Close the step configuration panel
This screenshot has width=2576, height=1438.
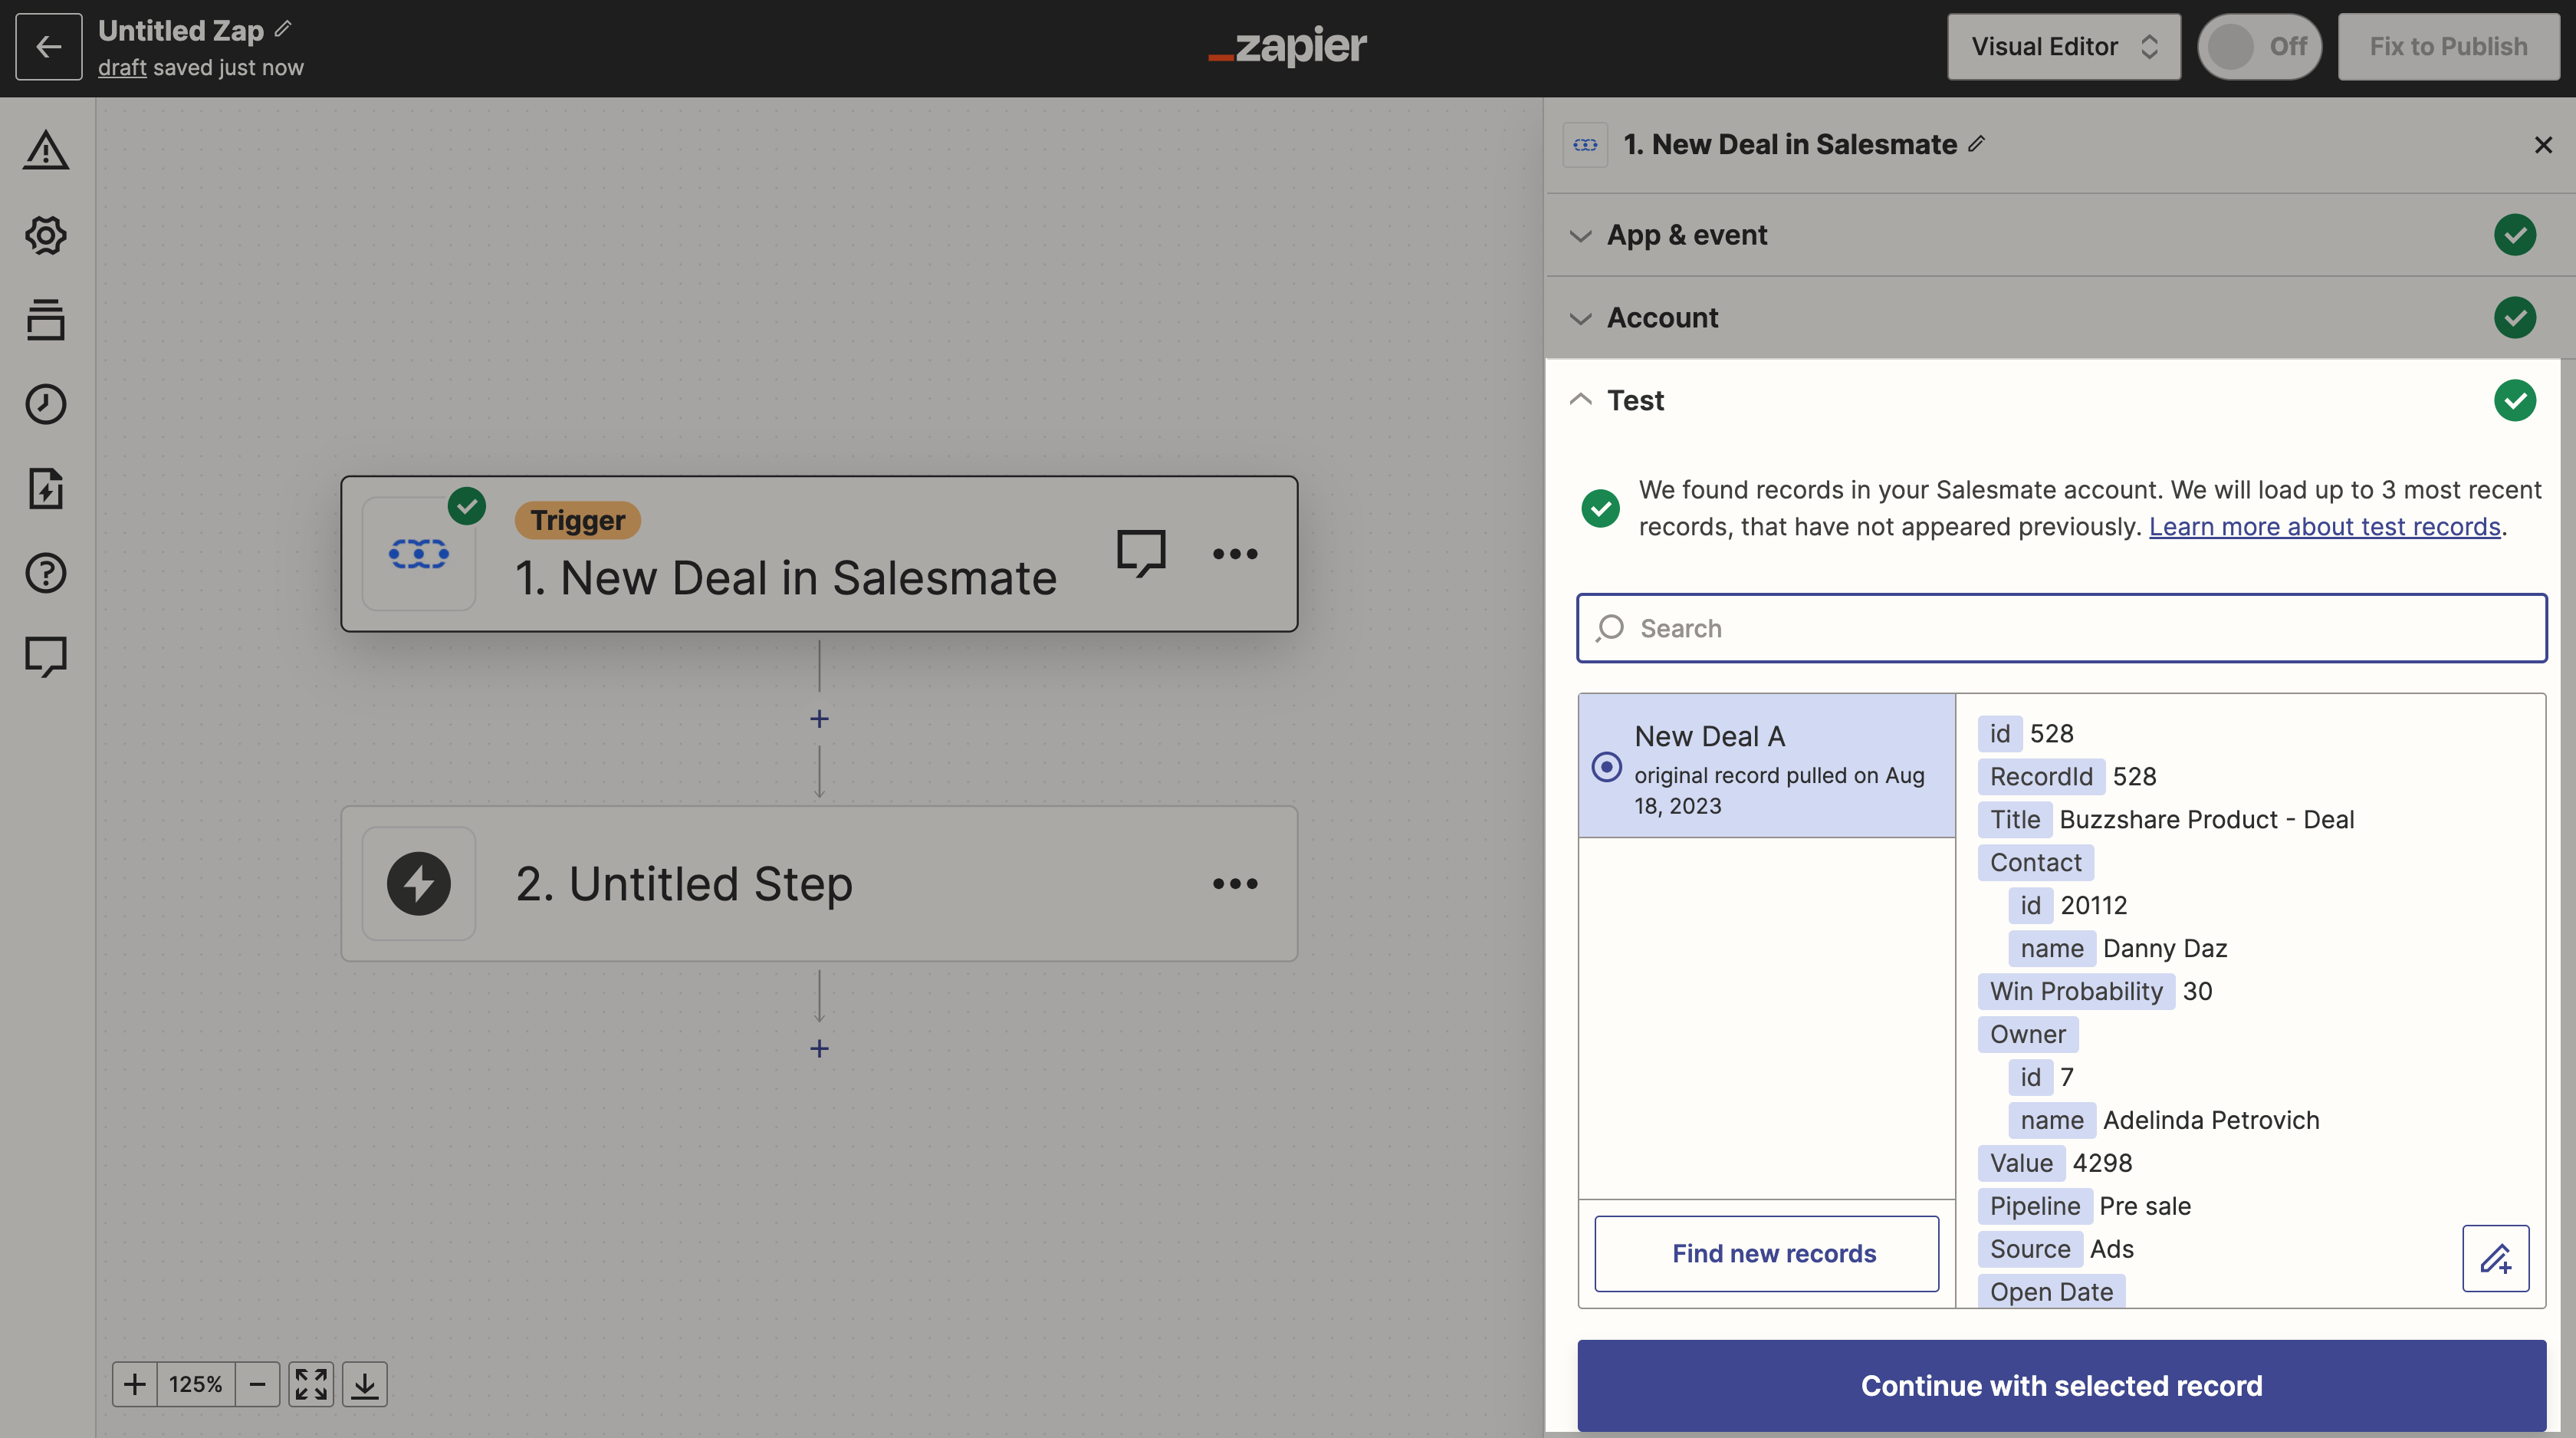2543,145
